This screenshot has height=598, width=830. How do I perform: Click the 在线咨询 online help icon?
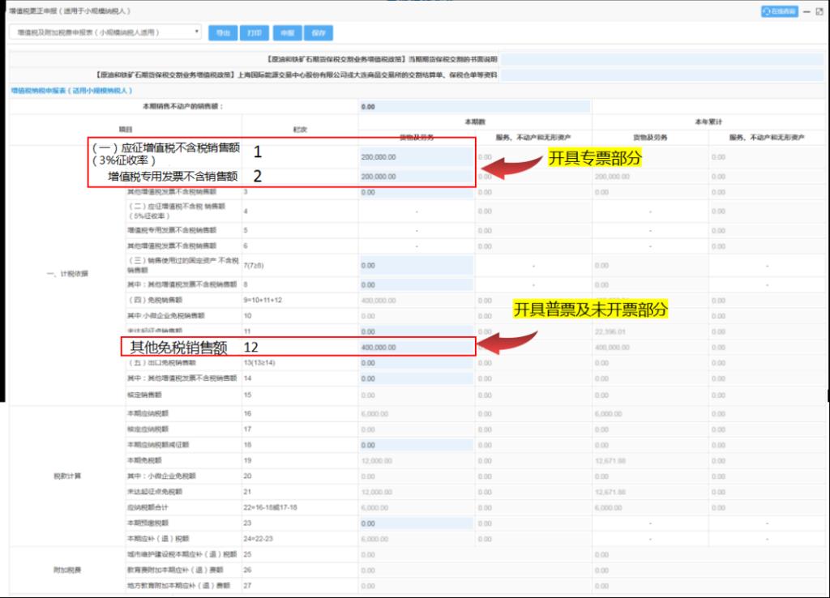tap(779, 11)
